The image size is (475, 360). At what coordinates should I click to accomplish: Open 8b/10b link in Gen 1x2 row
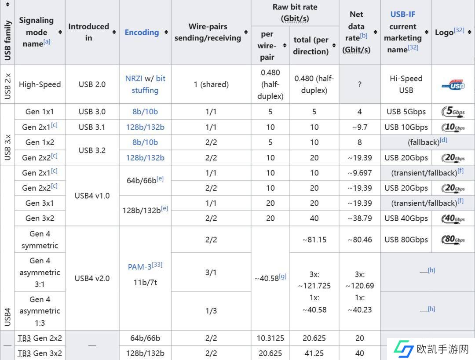coord(145,142)
